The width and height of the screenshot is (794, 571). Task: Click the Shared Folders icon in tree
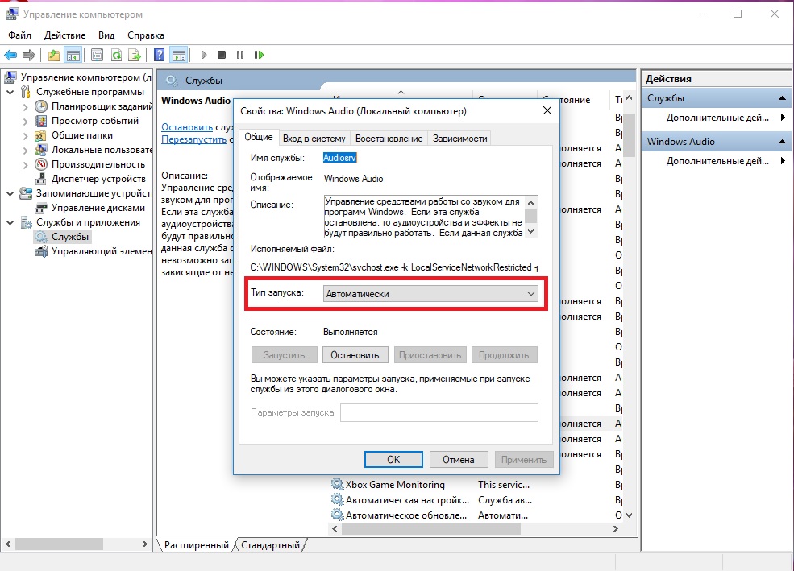(41, 135)
